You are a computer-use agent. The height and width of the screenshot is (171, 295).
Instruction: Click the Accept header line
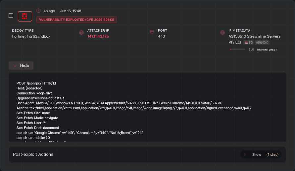point(134,108)
